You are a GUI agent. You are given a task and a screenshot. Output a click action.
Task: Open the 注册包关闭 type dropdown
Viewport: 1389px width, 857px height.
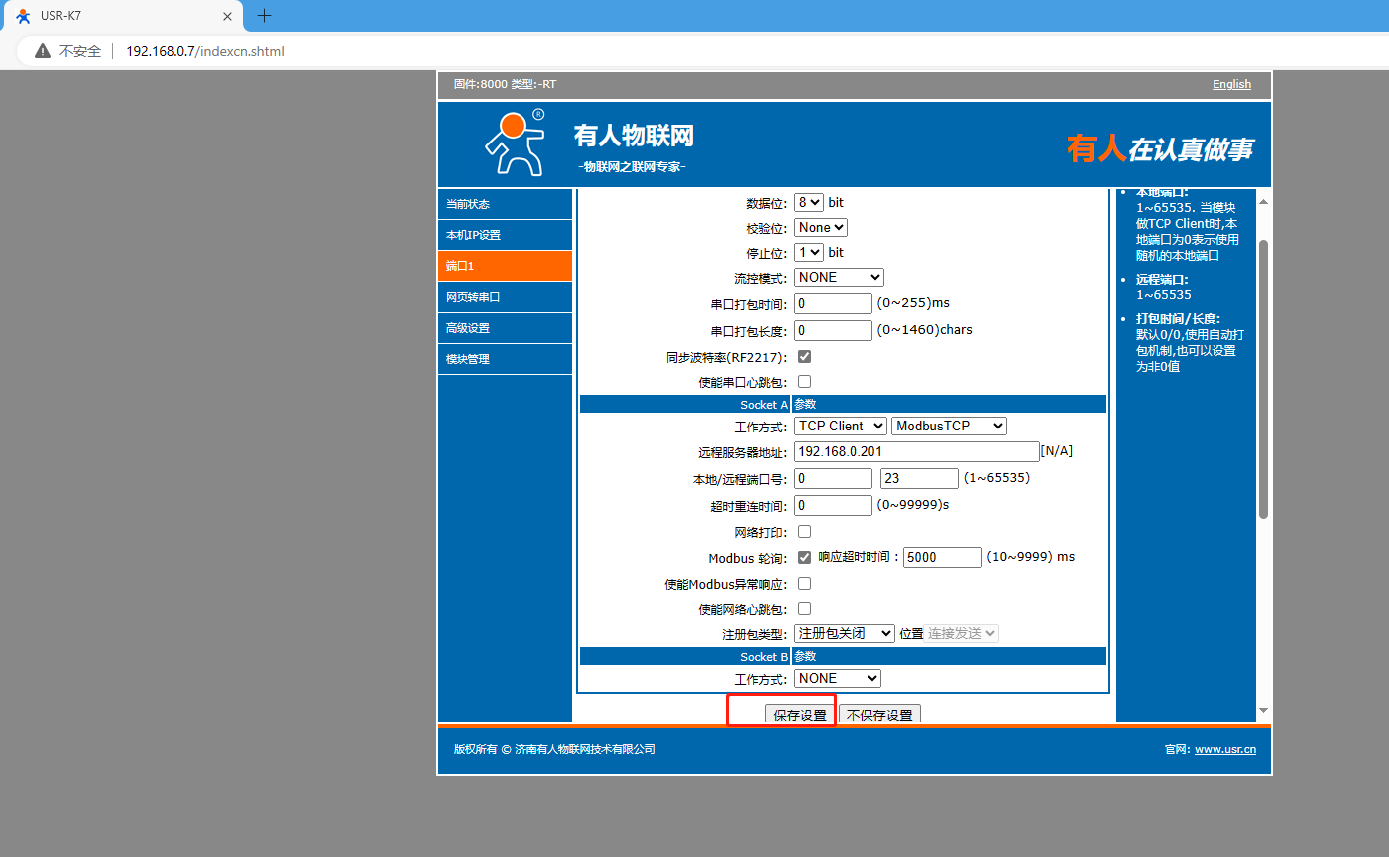coord(844,633)
